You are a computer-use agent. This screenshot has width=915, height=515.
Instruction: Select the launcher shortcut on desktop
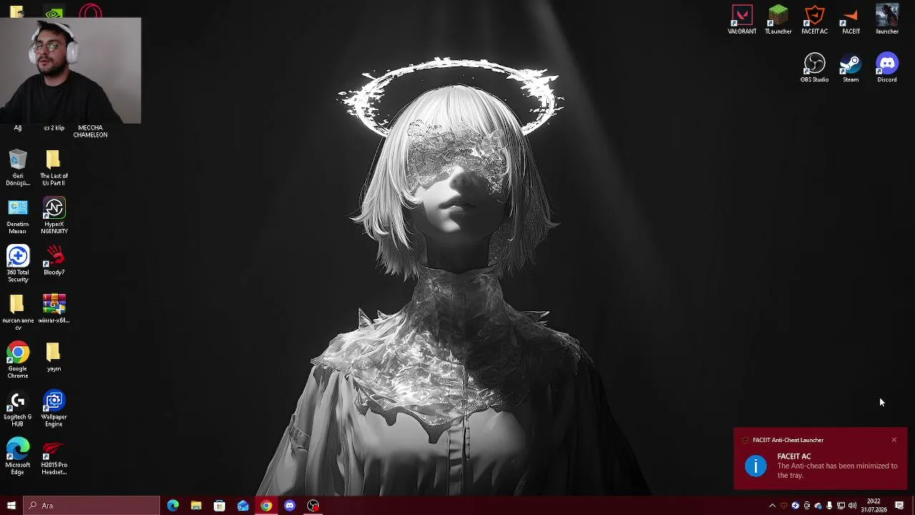coord(887,20)
